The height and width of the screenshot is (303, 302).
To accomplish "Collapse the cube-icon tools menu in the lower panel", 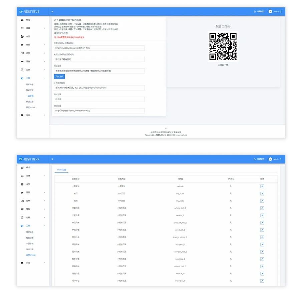I will (44, 226).
